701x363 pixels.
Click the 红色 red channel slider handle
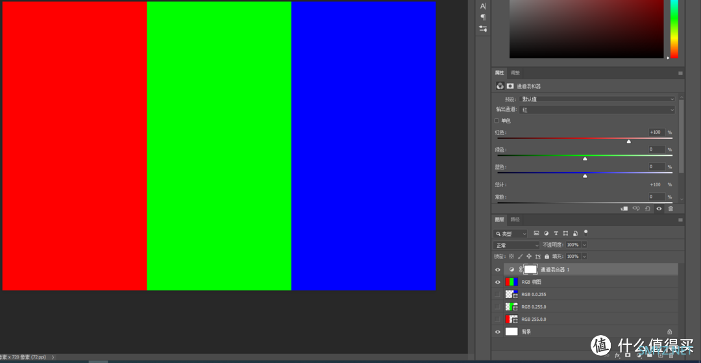click(x=628, y=142)
